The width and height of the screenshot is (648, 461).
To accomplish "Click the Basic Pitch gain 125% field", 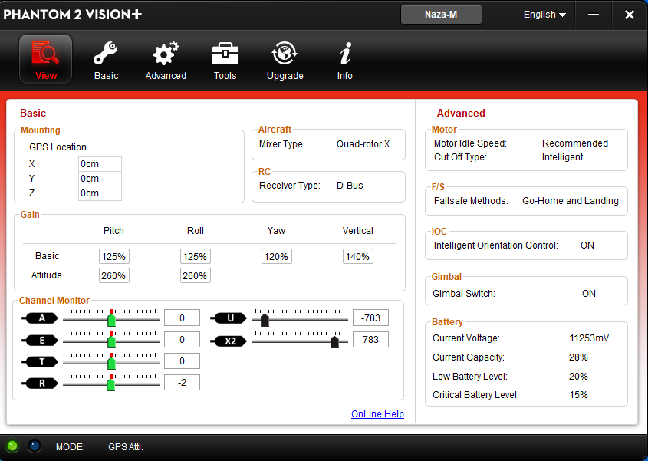I will [114, 256].
